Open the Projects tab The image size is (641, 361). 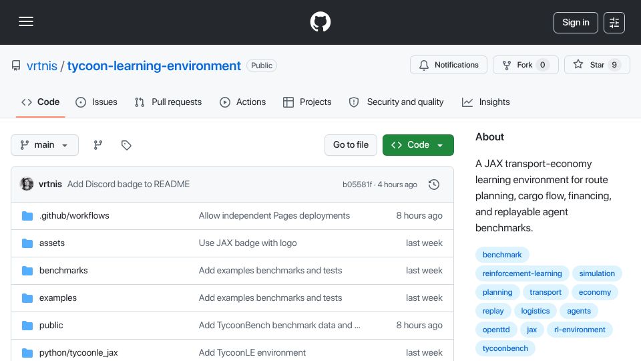(307, 102)
